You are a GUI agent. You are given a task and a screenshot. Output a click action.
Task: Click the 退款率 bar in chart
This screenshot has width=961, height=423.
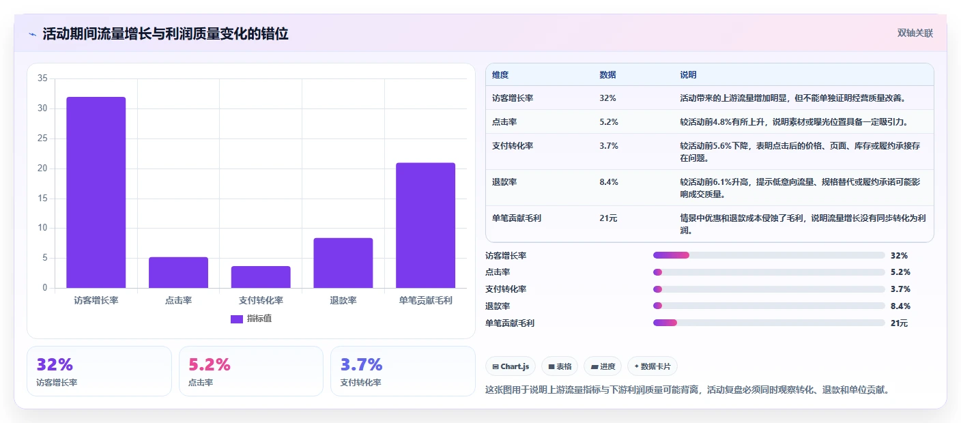(x=343, y=263)
